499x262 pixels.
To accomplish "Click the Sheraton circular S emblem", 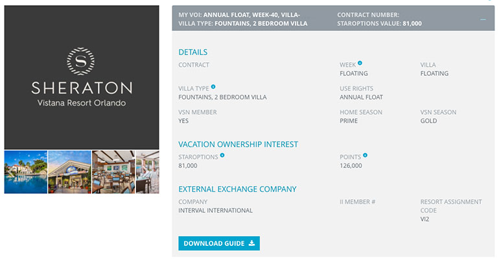I will pos(81,61).
